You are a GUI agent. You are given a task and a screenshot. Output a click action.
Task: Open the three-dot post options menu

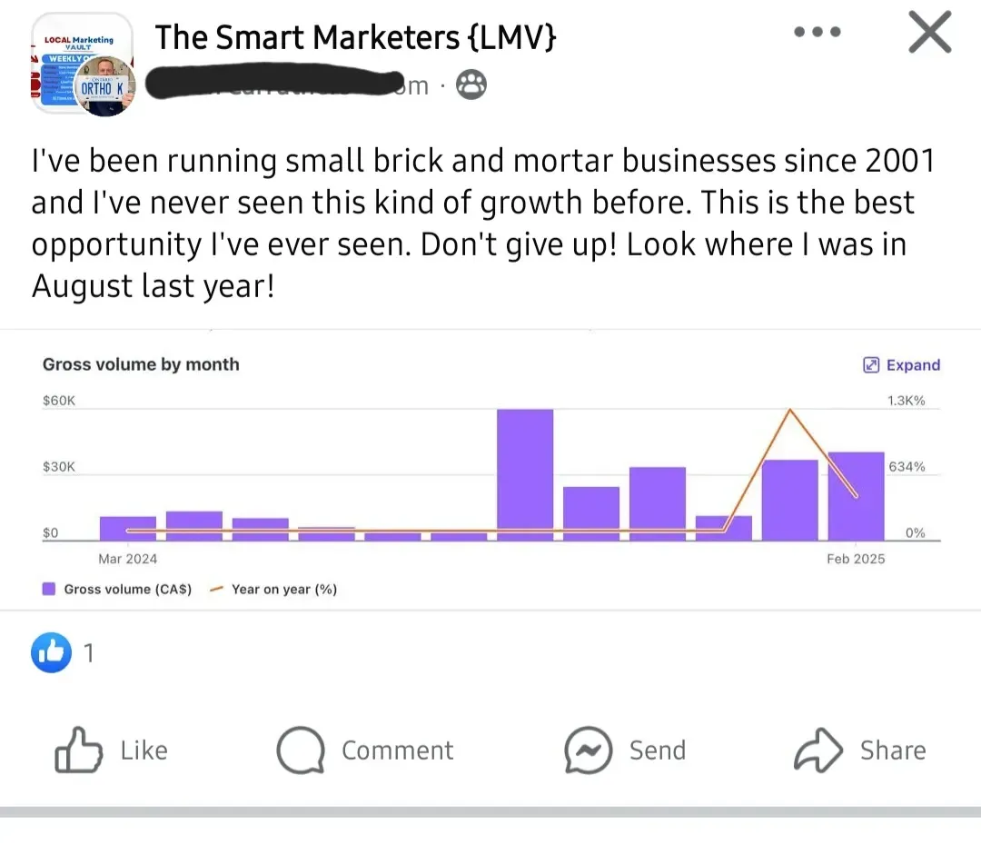click(817, 33)
